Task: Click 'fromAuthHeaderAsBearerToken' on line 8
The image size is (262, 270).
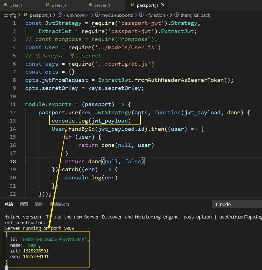Action: [179, 80]
